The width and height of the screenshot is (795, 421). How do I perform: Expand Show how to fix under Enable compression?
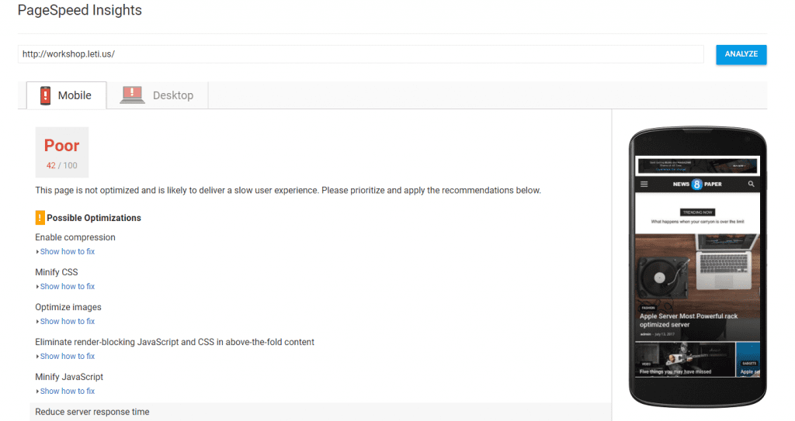tap(67, 251)
